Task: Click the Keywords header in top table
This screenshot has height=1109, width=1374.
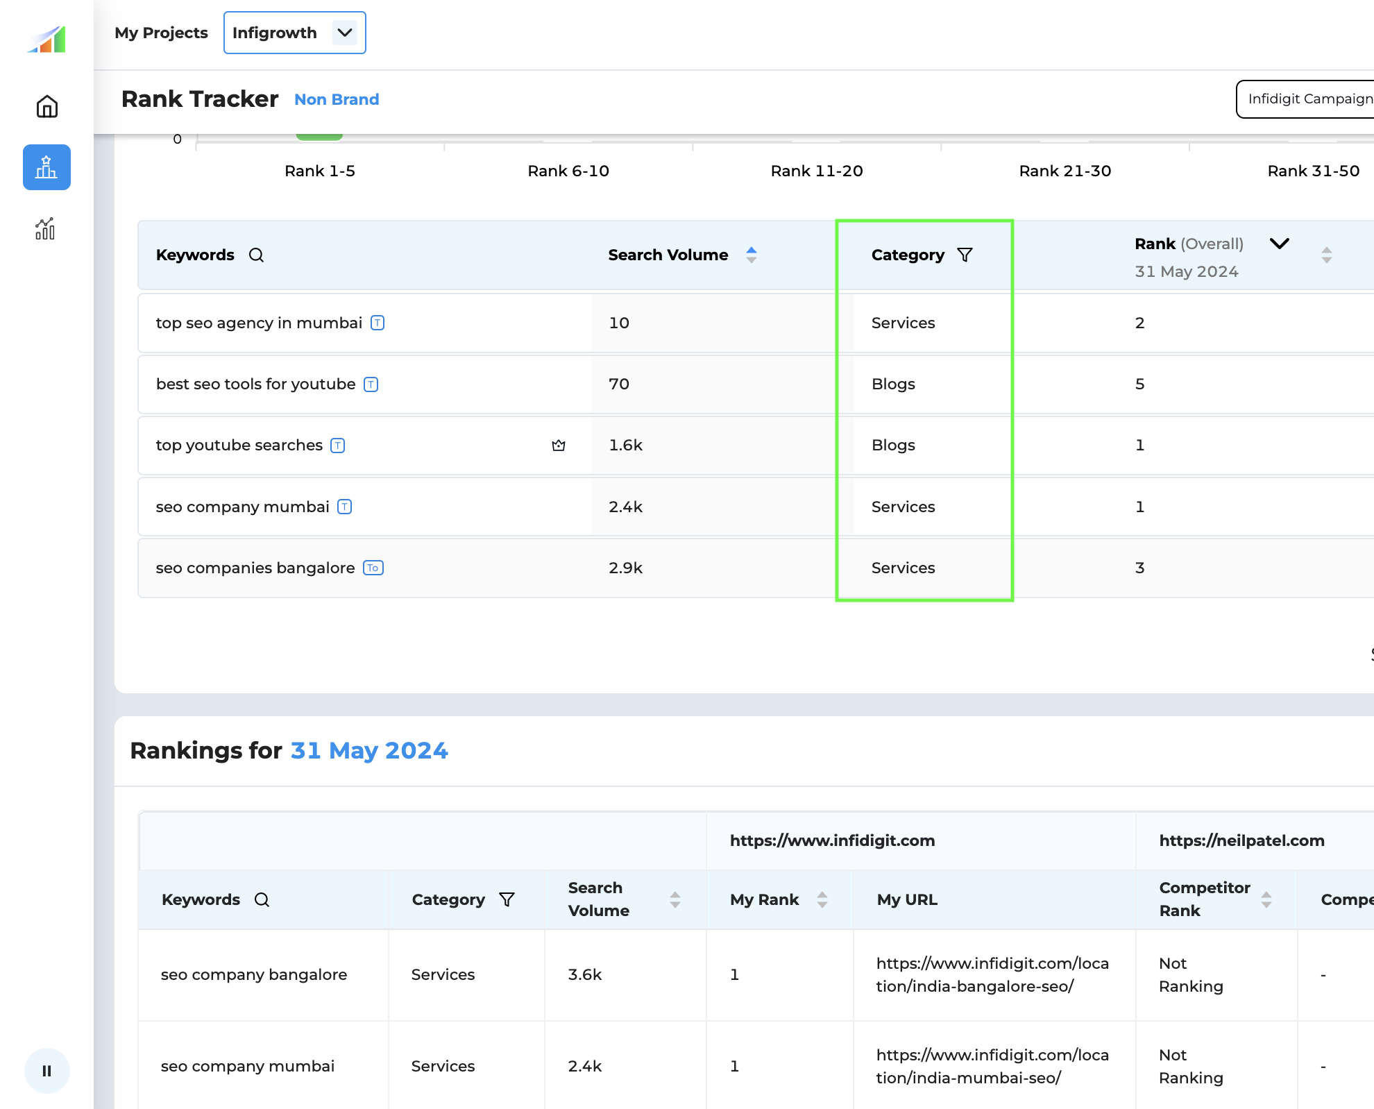Action: [195, 255]
